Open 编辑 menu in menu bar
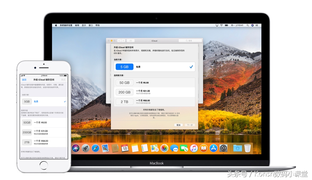The image size is (312, 180). tap(77, 25)
